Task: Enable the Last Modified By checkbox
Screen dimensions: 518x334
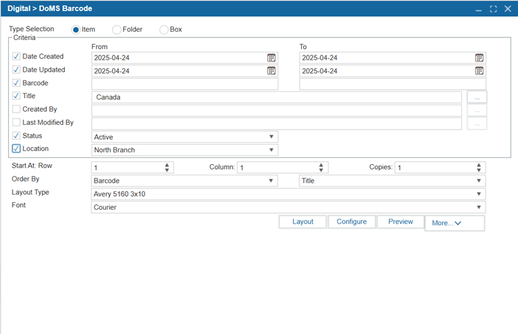Action: pos(16,122)
